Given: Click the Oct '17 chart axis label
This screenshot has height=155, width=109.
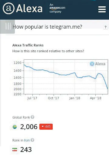Looking at the screenshot, I should point(54,98).
